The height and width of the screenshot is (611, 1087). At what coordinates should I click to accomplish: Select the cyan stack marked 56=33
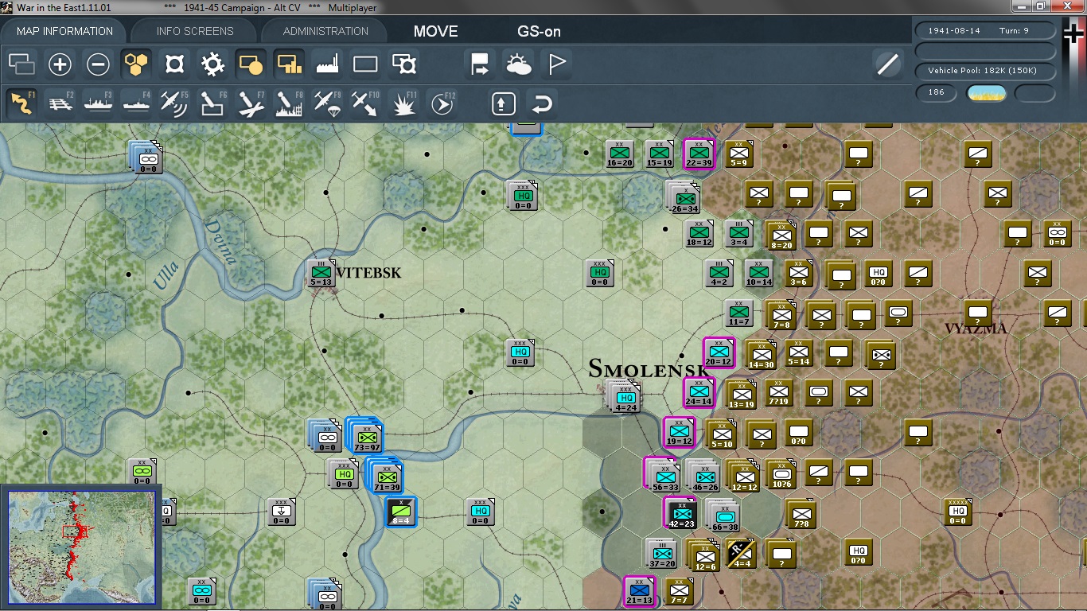pos(662,474)
